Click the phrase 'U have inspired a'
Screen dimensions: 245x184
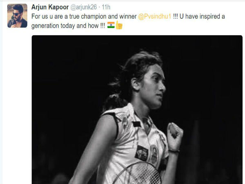[x=202, y=16]
